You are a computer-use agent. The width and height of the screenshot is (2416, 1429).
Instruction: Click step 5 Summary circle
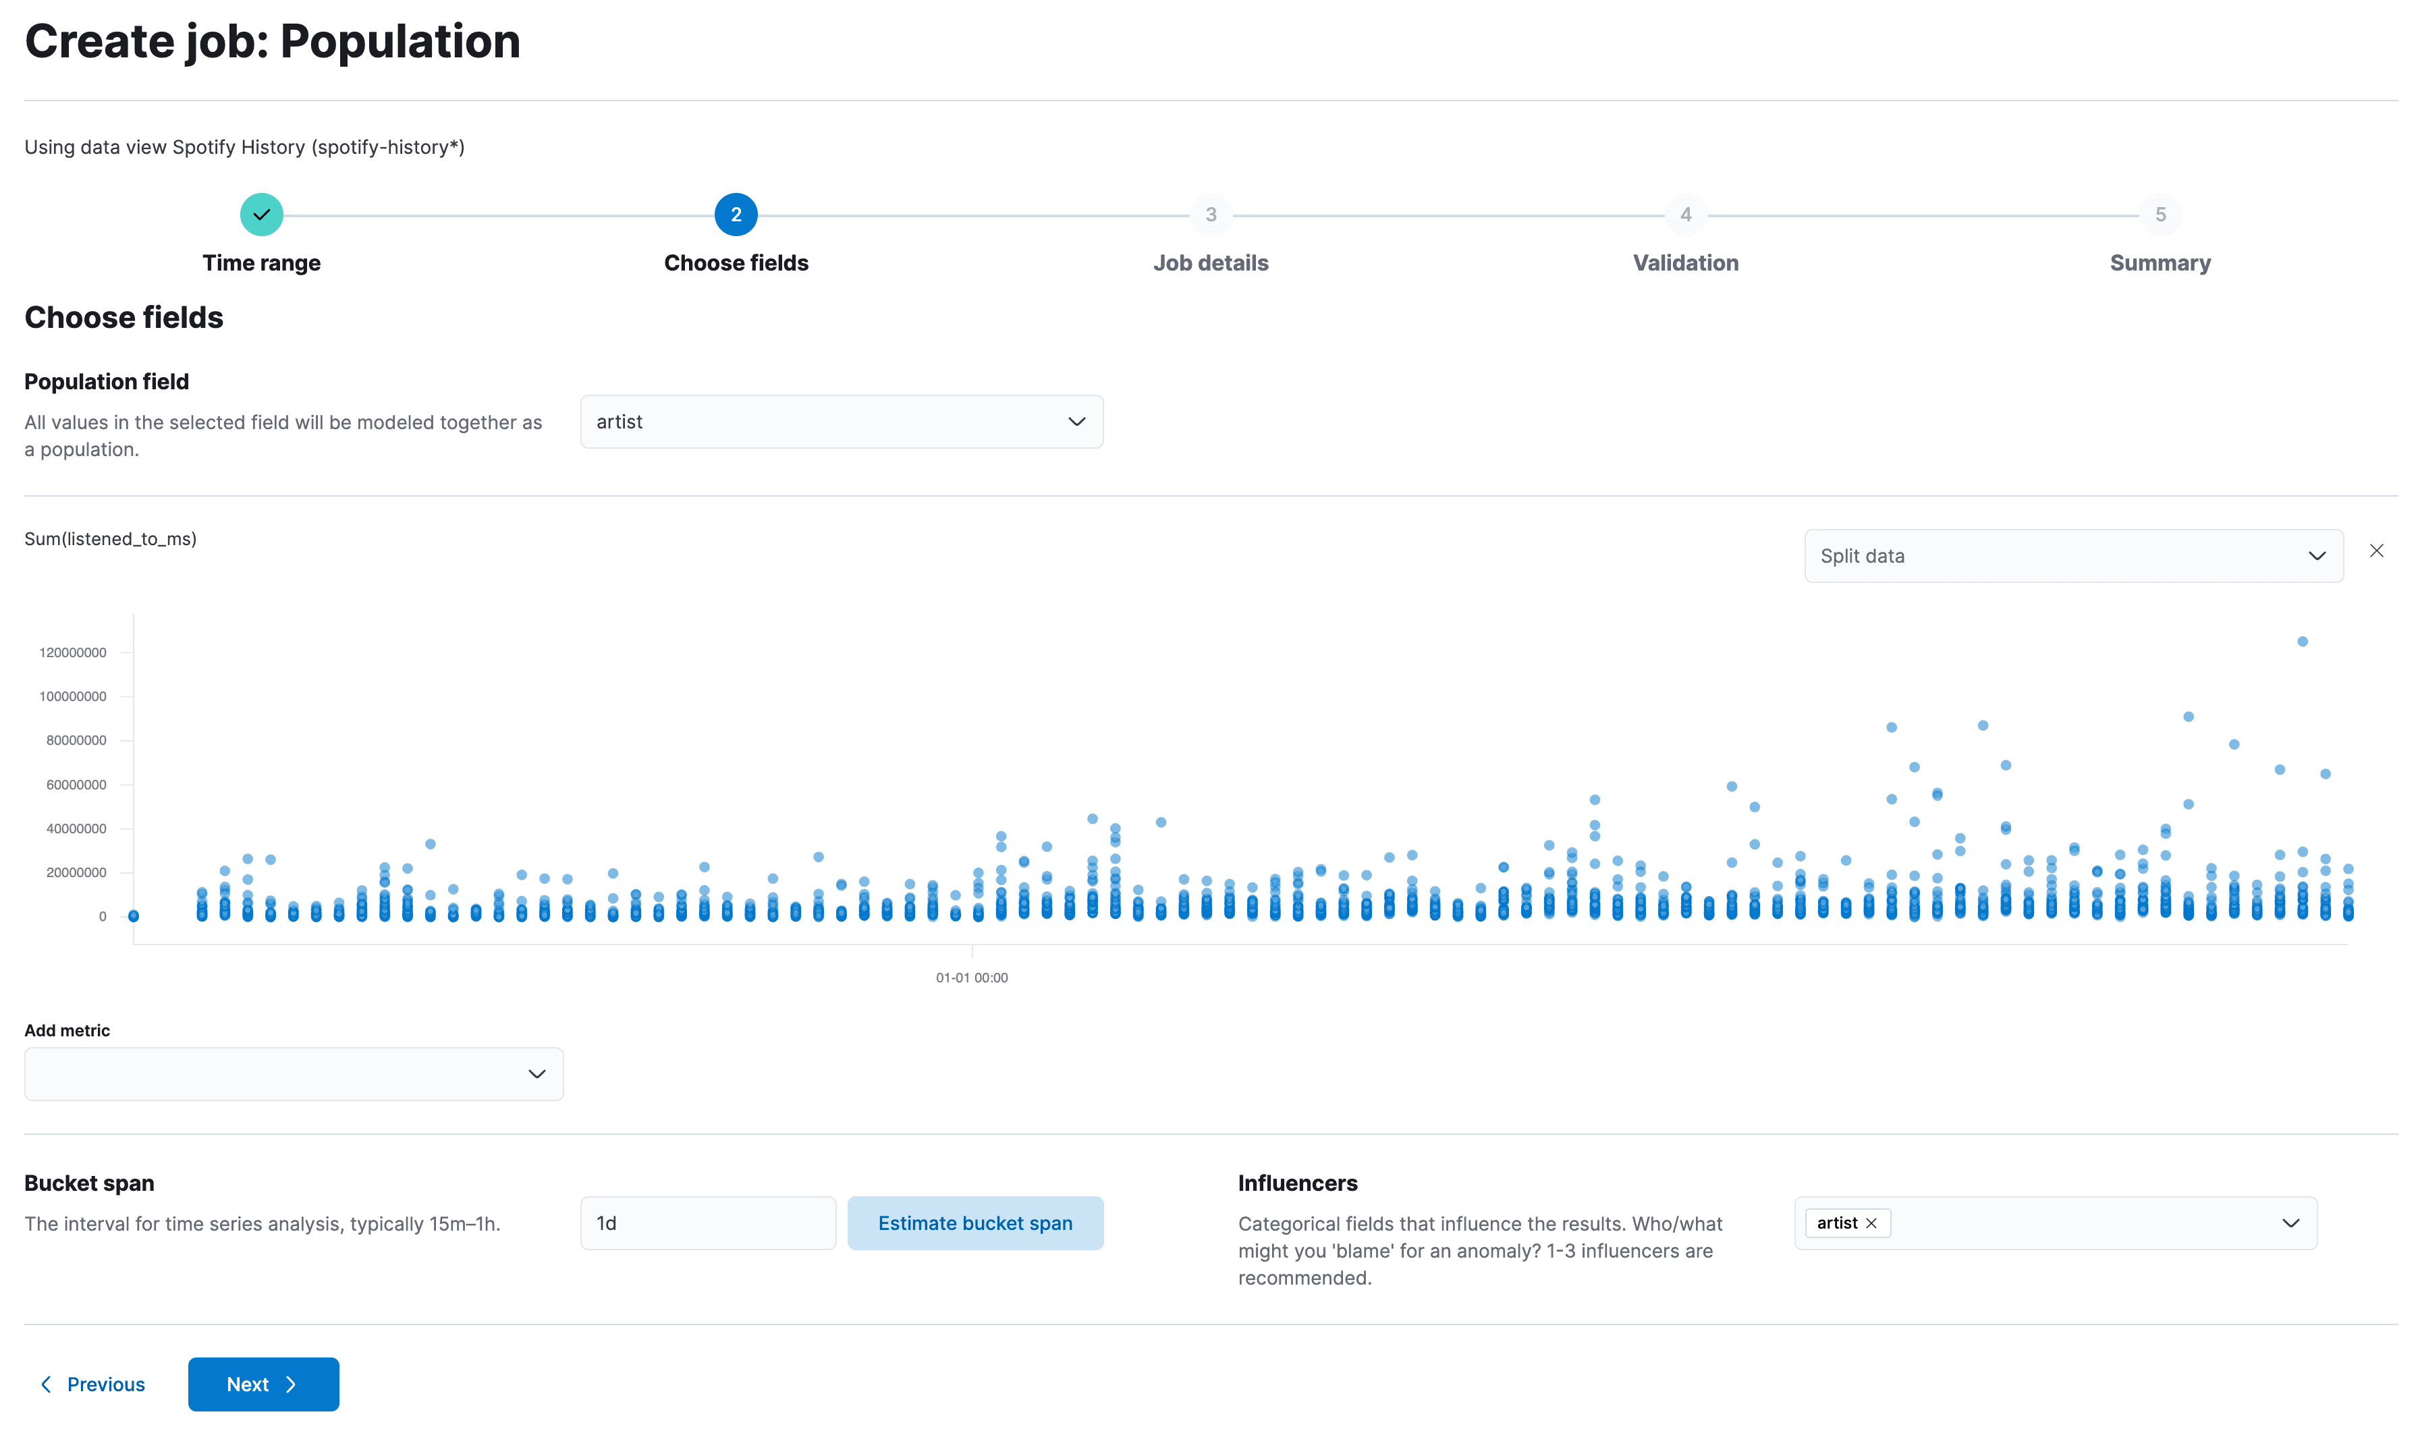pos(2160,215)
